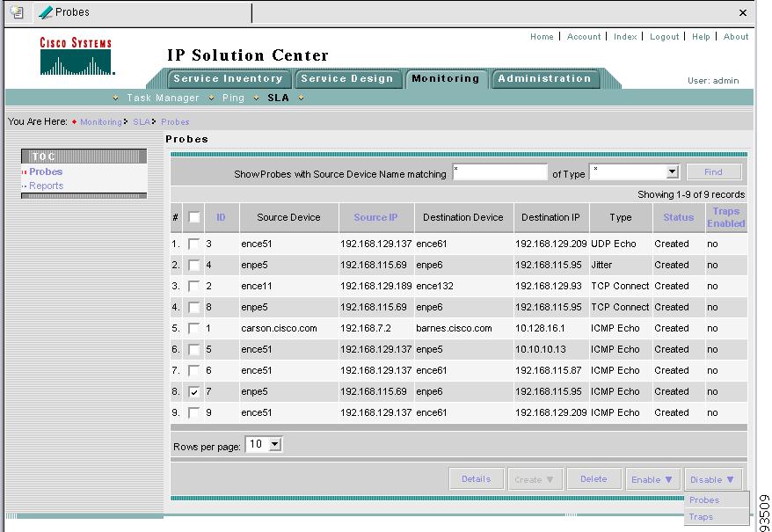772x532 pixels.
Task: Open the 'of Type' dropdown
Action: coord(673,172)
